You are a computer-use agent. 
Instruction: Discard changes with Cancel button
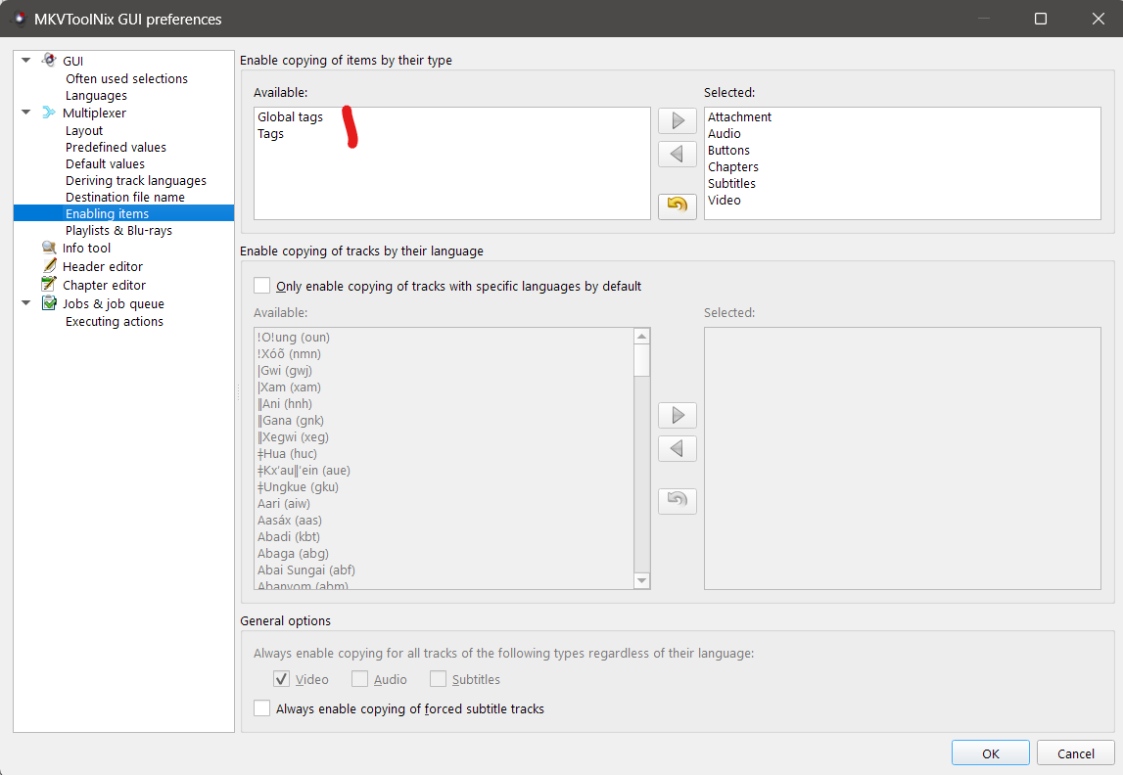tap(1076, 753)
